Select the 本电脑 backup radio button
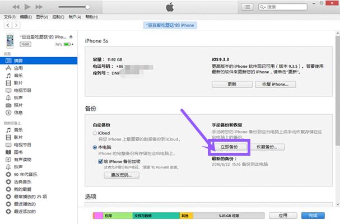The width and height of the screenshot is (340, 224). 95,147
